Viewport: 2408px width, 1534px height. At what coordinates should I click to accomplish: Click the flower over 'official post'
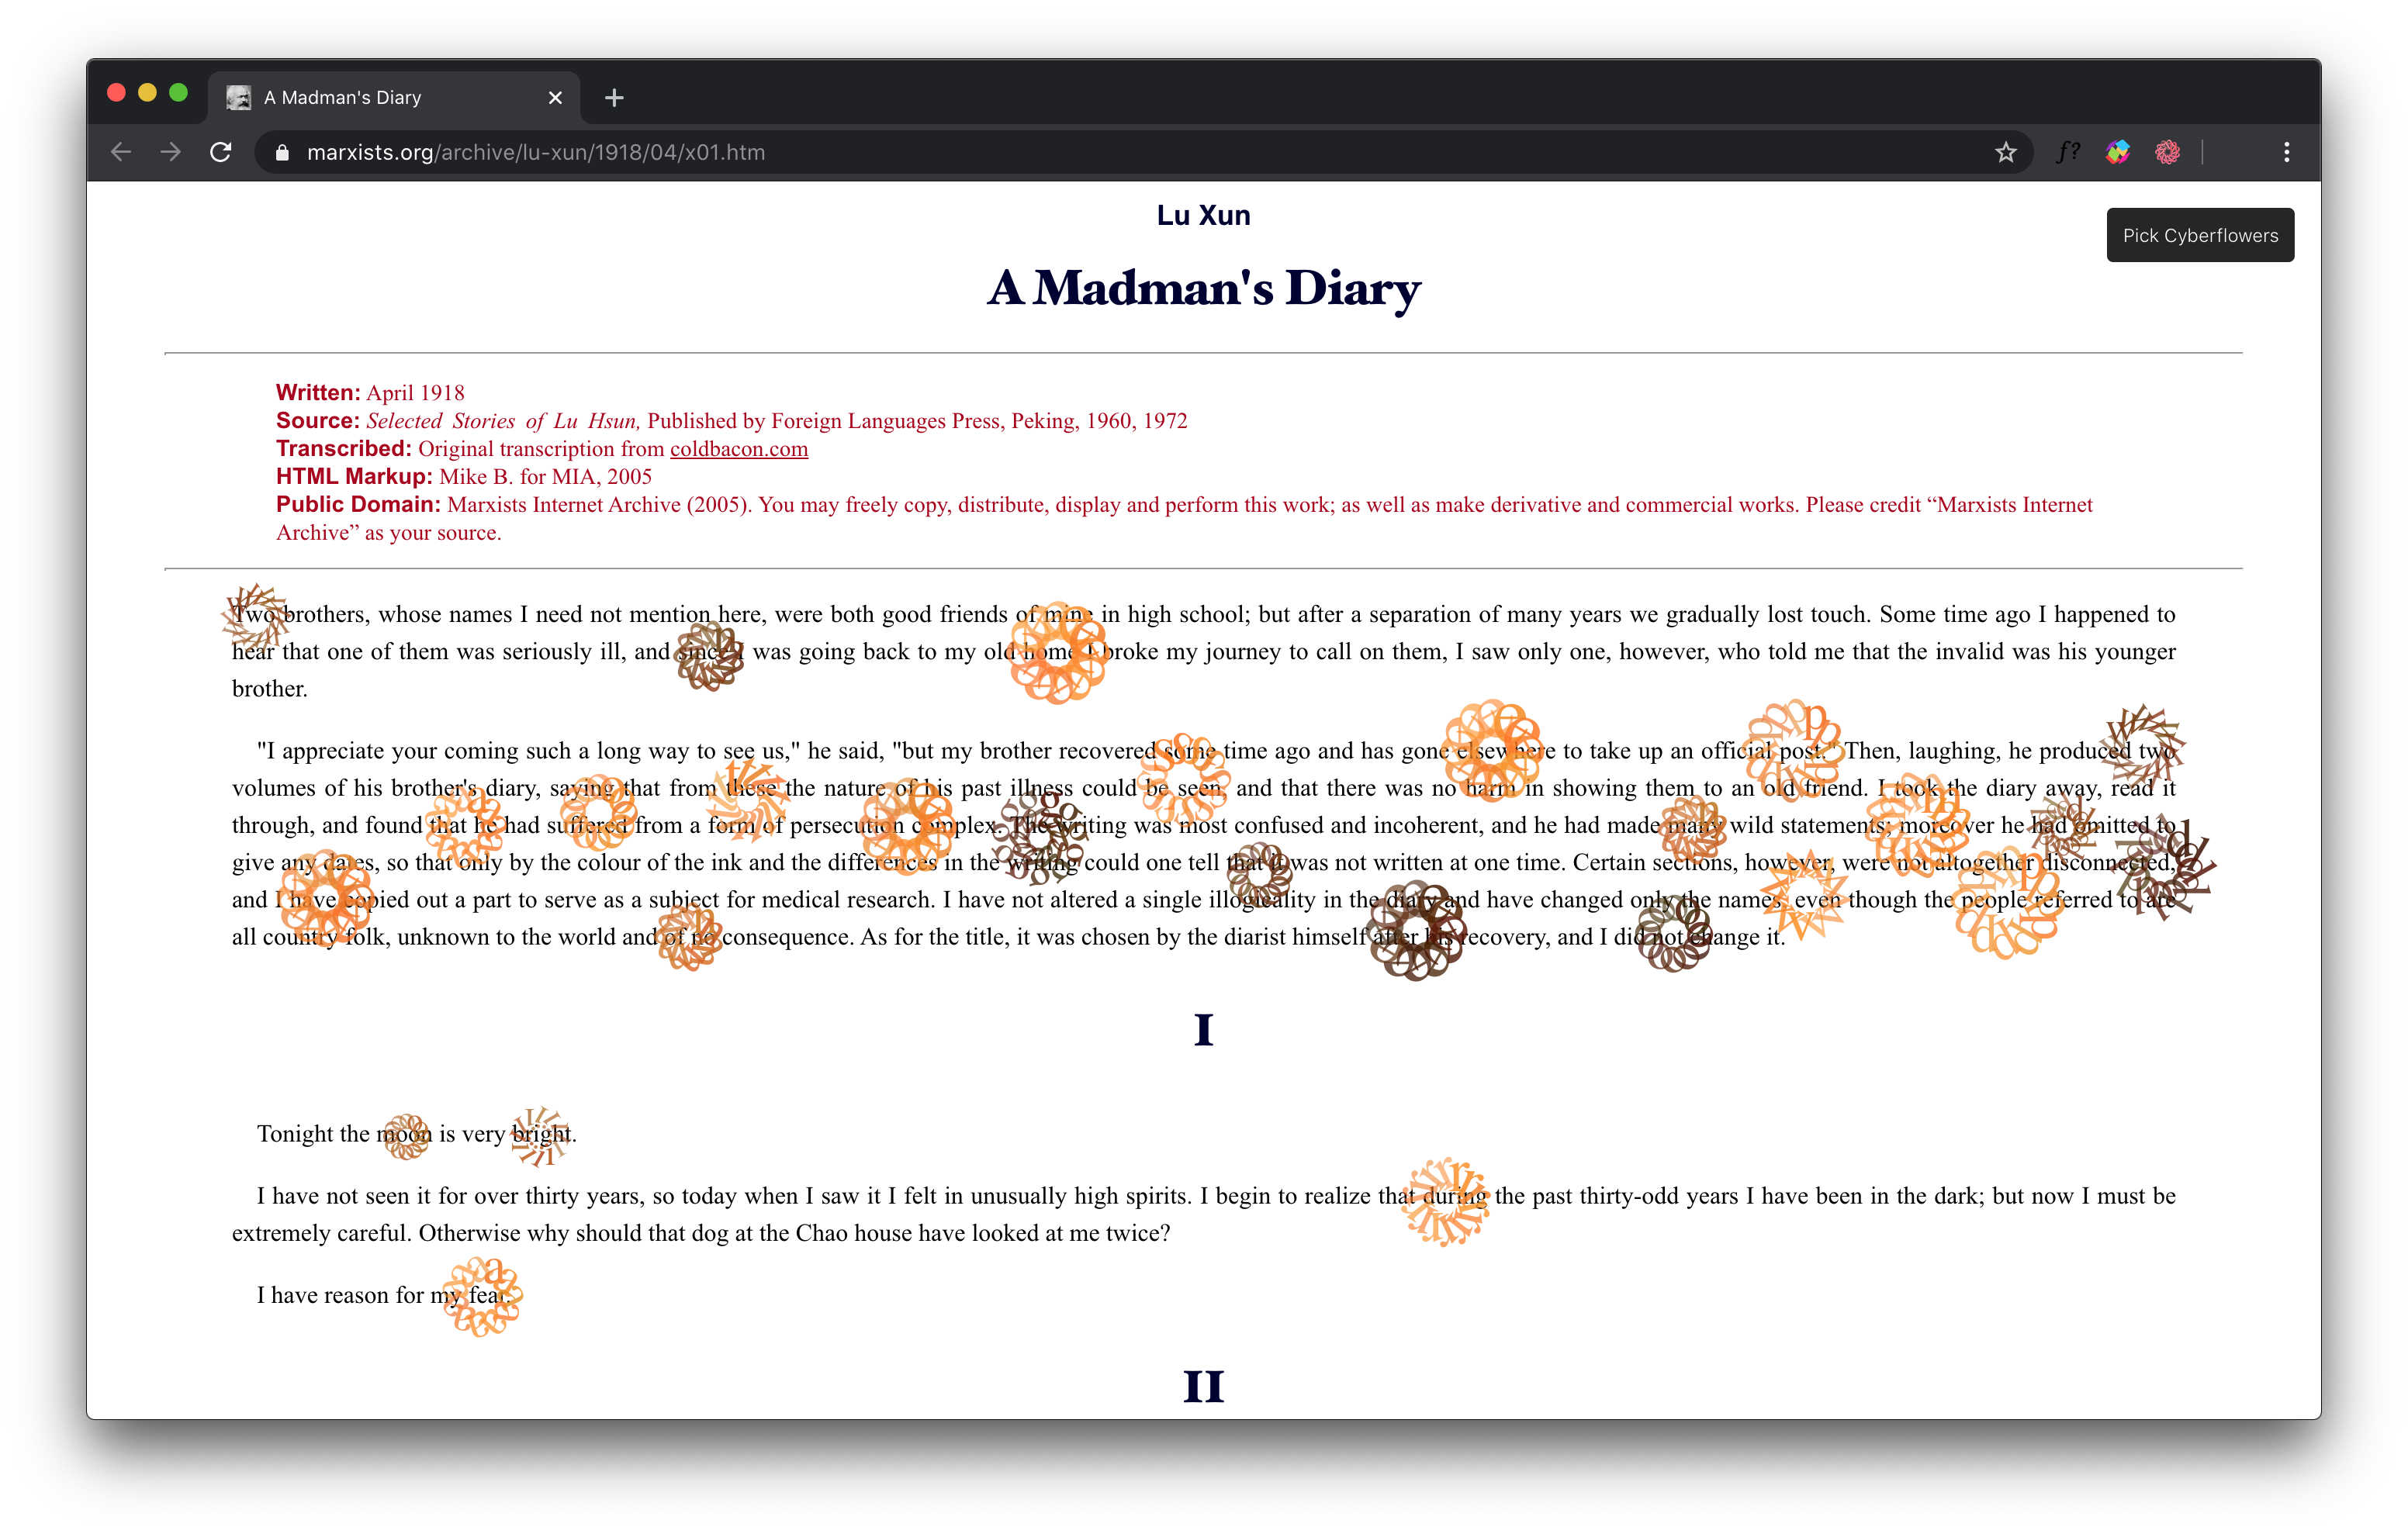(x=1794, y=750)
